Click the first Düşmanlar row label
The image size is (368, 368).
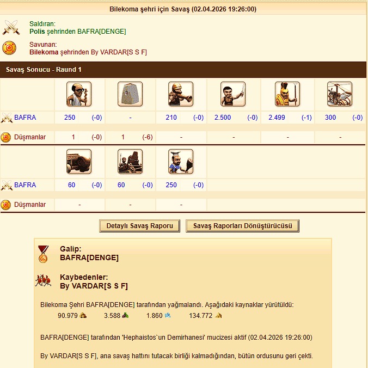coord(30,137)
